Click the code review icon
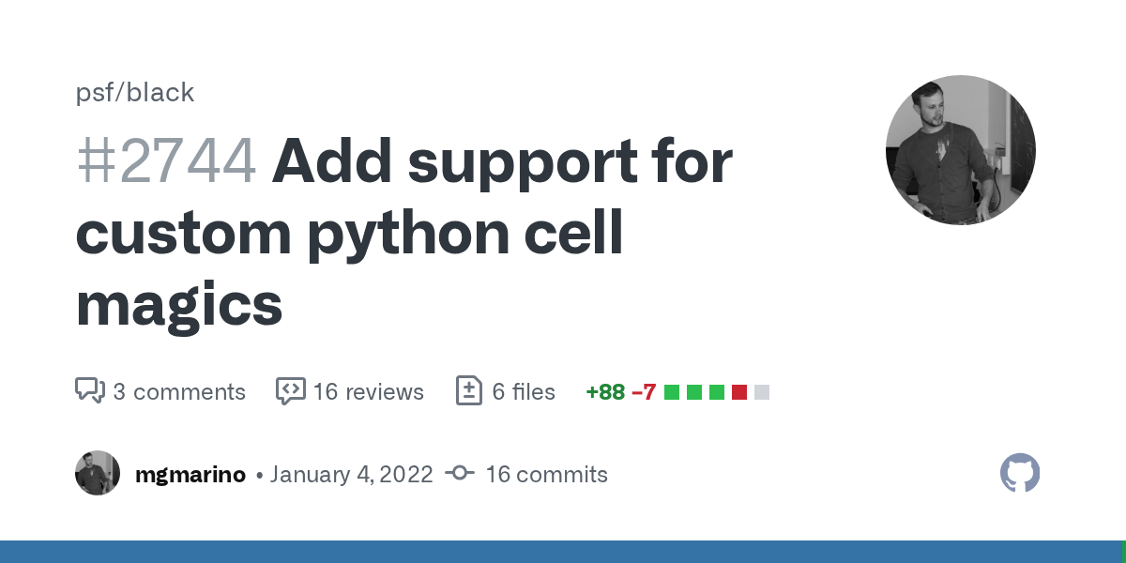Screen dimensions: 1126x563 pyautogui.click(x=290, y=391)
